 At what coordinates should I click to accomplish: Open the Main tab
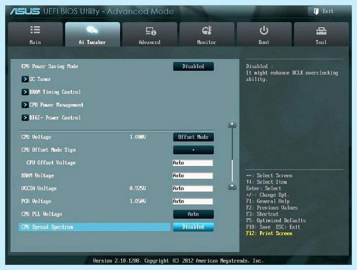point(35,34)
